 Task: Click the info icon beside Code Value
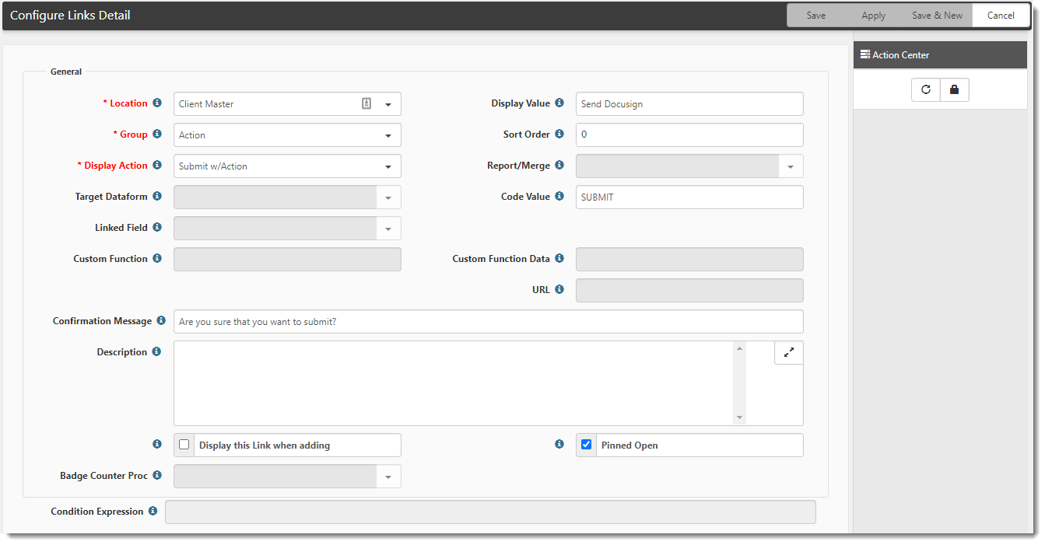click(559, 197)
